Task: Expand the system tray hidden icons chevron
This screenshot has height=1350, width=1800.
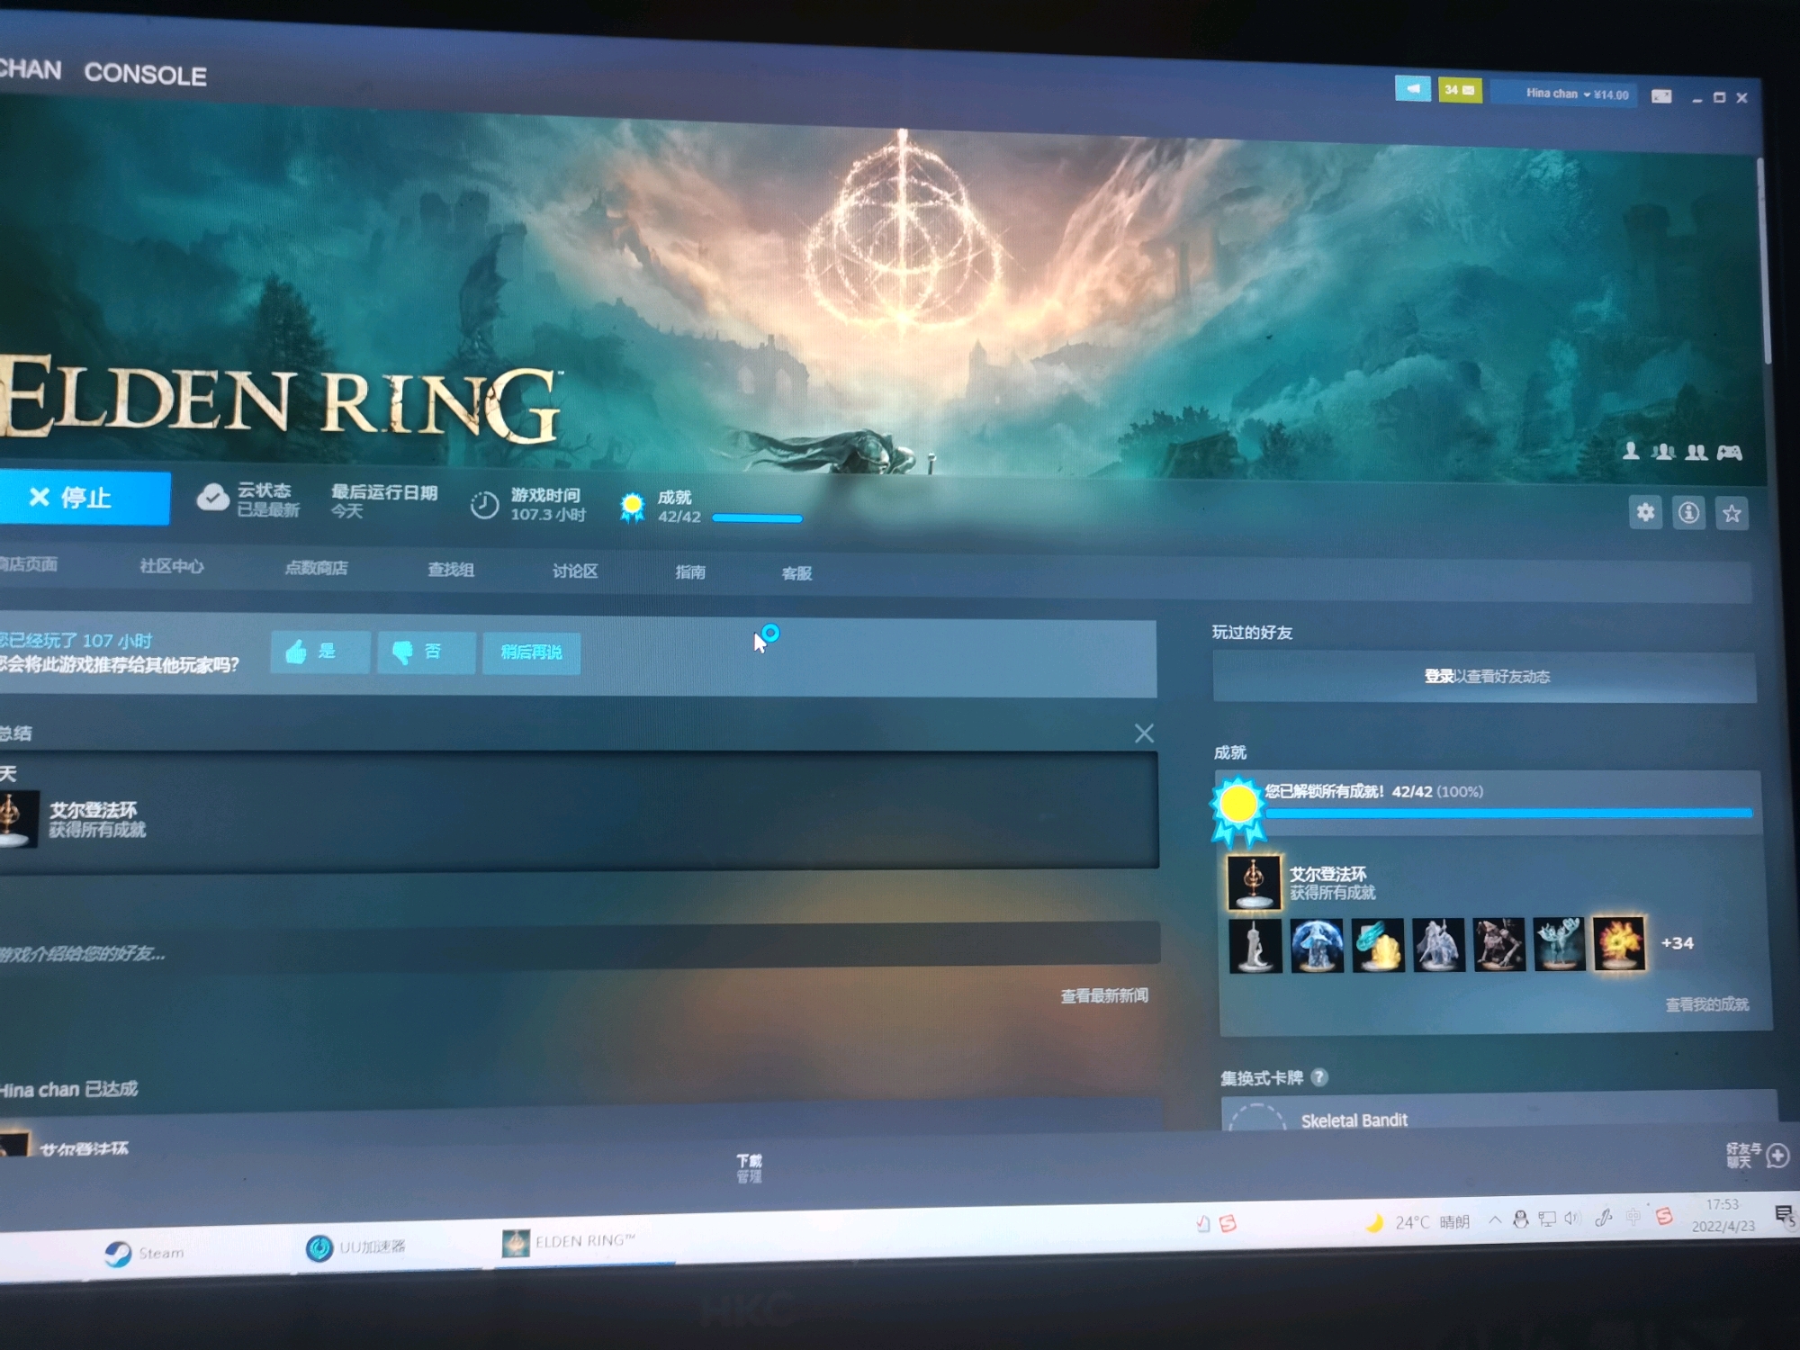Action: (x=1495, y=1220)
